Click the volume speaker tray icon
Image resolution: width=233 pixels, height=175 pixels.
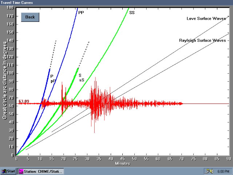pyautogui.click(x=209, y=171)
